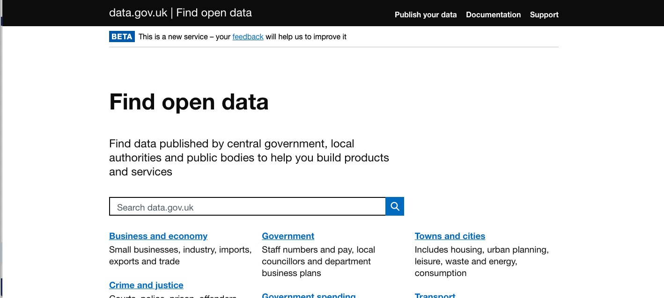
Task: Open the Publish your data page
Action: [425, 15]
